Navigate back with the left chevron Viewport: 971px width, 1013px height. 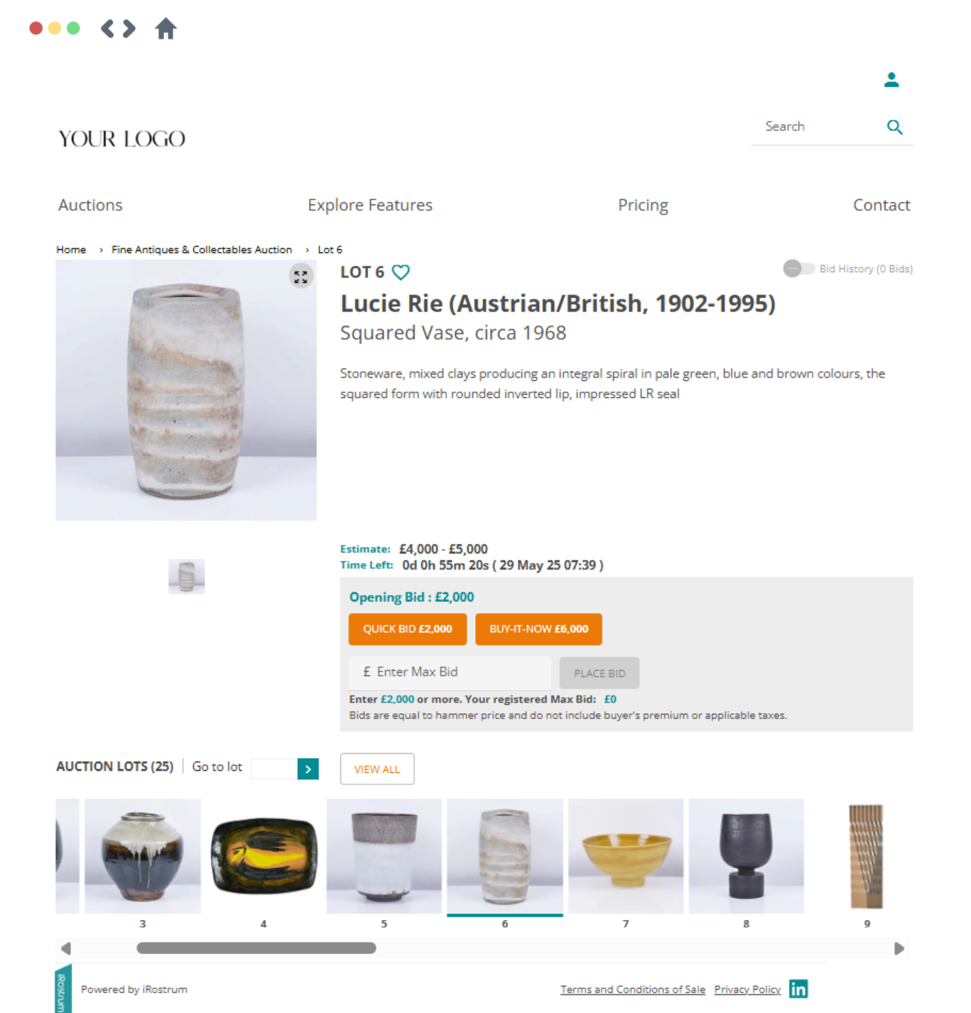click(x=107, y=29)
